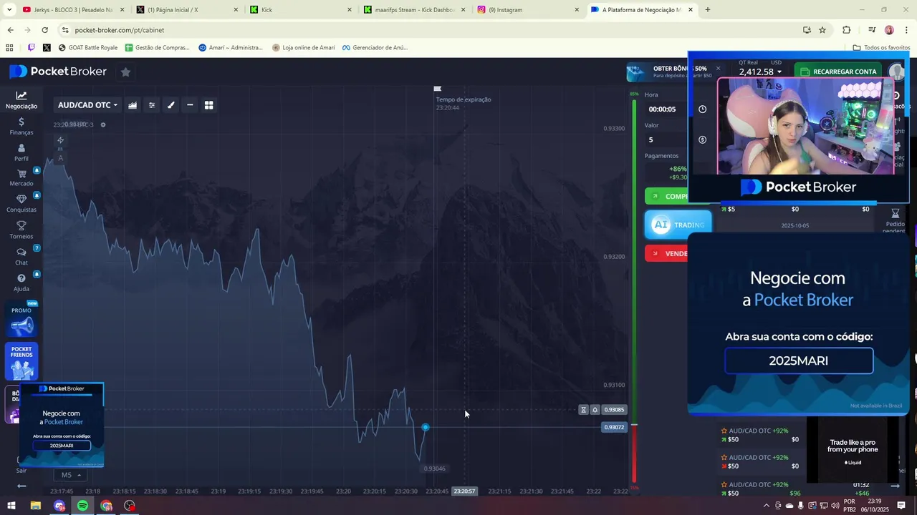Click the Pocket Friends banner
Viewport: 917px width, 515px height.
(21, 361)
